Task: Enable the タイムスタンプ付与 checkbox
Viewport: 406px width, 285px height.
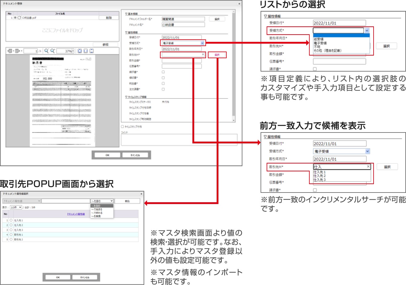Action: [122, 126]
